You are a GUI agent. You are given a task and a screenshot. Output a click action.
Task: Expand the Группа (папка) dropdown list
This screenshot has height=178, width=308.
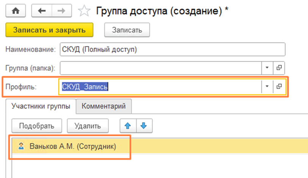267,68
